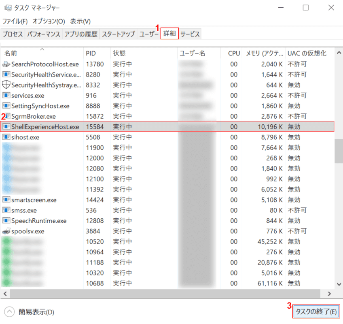Image resolution: width=343 pixels, height=324 pixels.
Task: Switch to the ユーザー tab
Action: pyautogui.click(x=149, y=34)
